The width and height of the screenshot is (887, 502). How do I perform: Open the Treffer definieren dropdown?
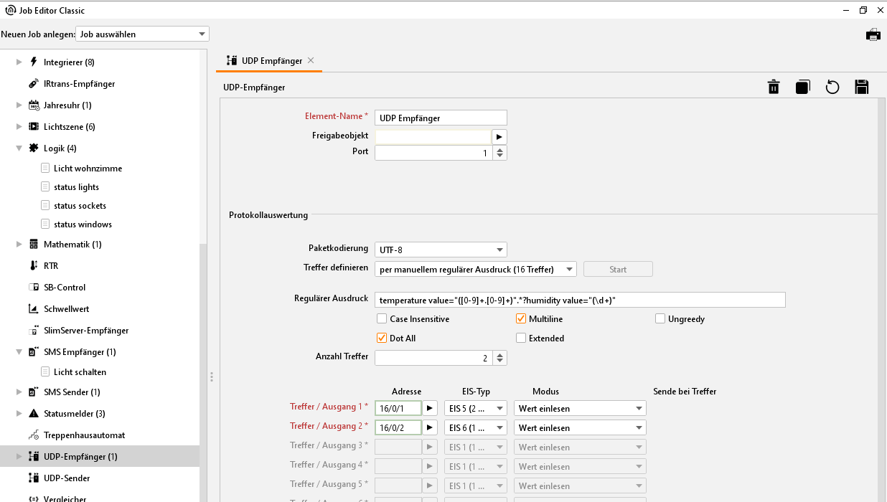point(475,270)
